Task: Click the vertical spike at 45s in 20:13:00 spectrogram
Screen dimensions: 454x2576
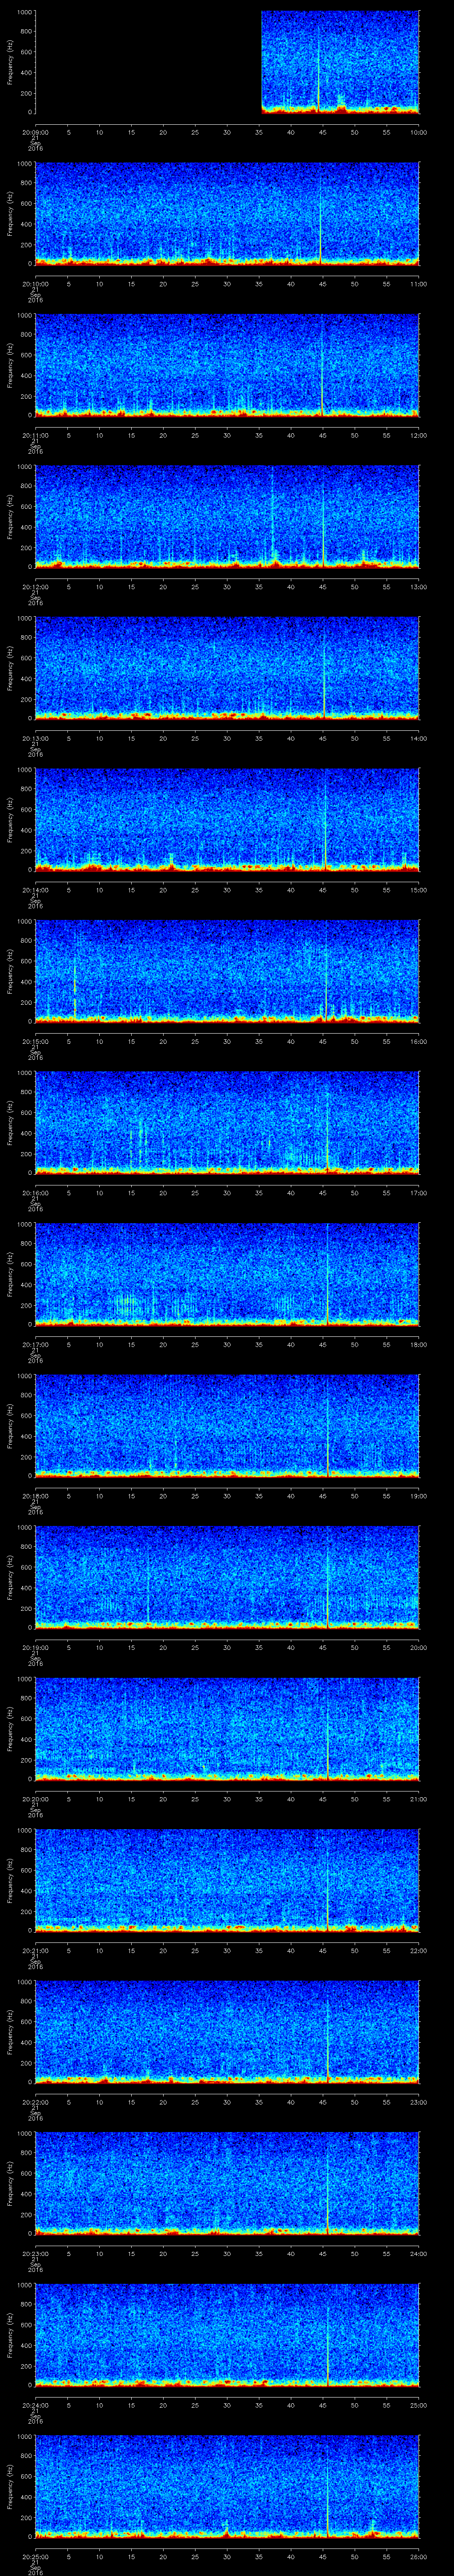Action: (324, 668)
